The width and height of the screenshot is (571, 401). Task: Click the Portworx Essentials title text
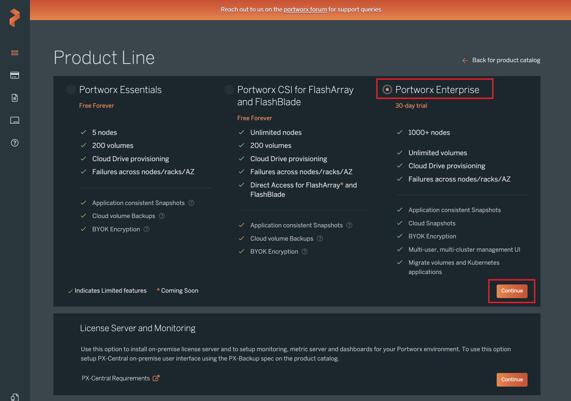point(120,90)
